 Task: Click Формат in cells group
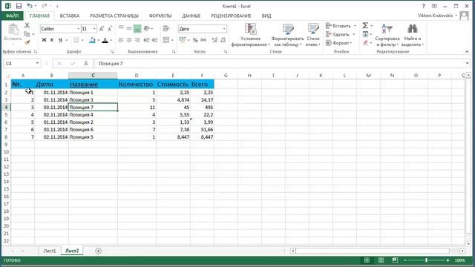point(339,43)
